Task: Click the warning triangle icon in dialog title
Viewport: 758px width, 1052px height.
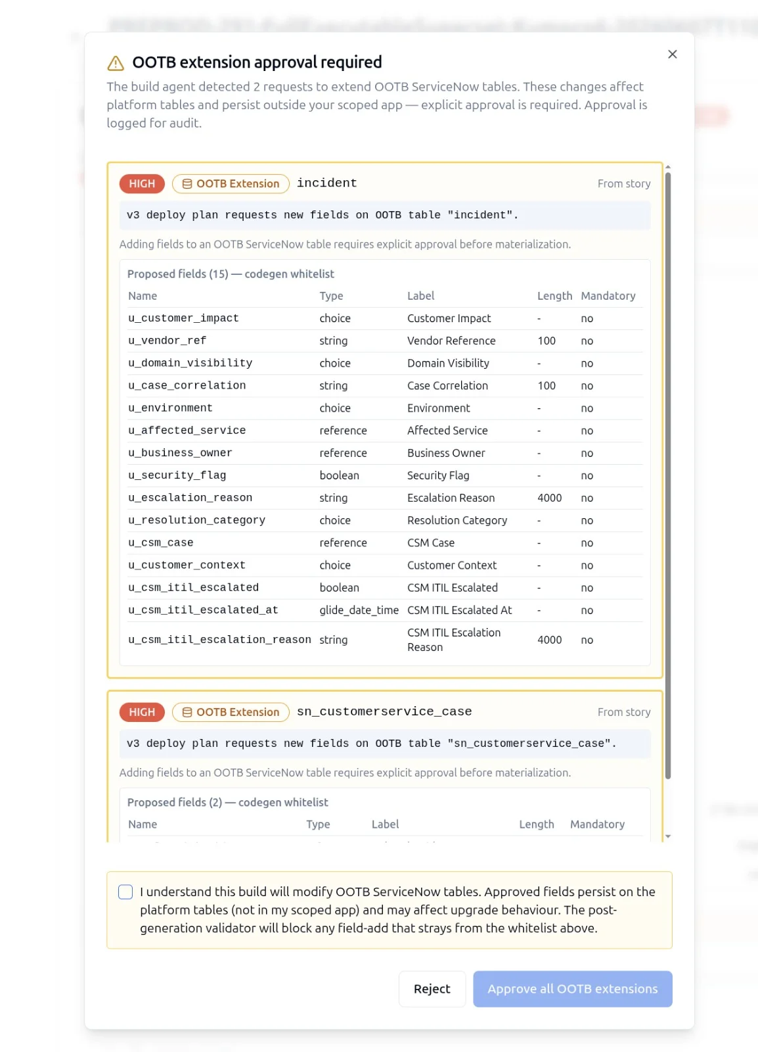Action: point(116,63)
